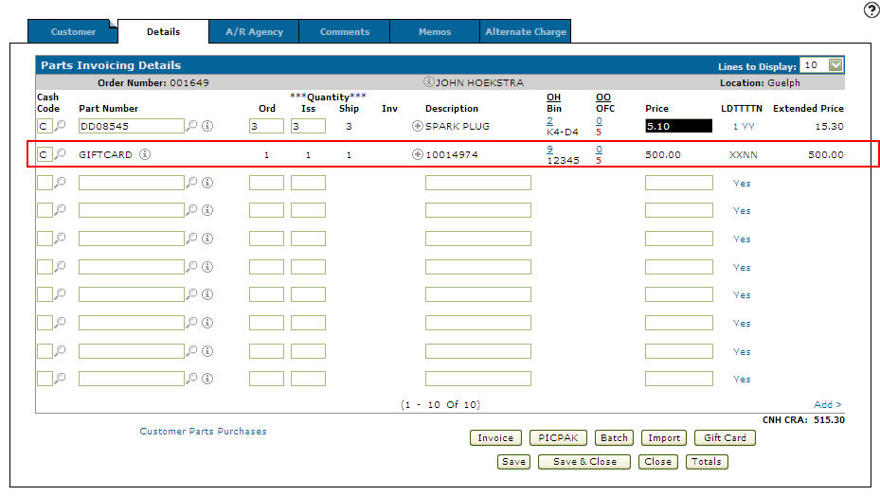
Task: Click part number field in first blank row
Action: point(132,183)
